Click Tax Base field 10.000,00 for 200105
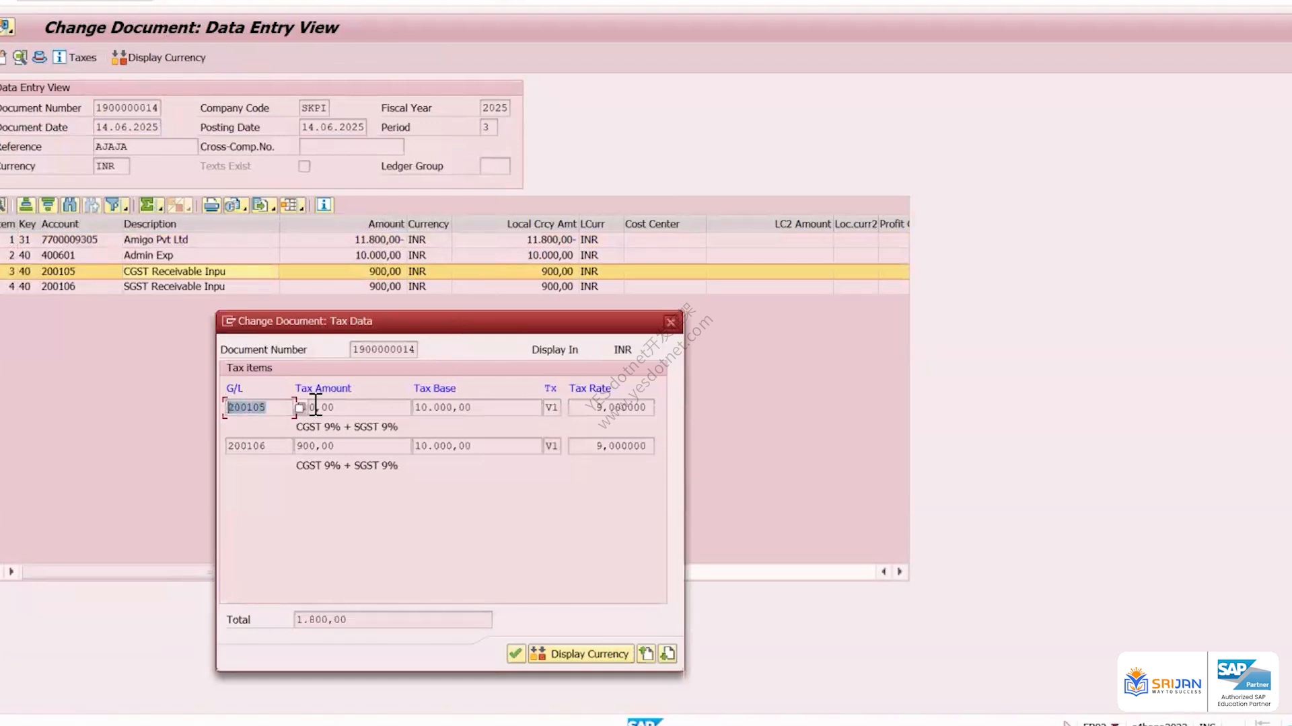1292x726 pixels. pos(477,407)
